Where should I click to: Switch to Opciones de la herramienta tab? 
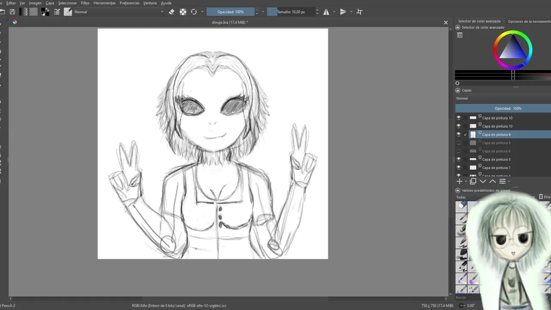[529, 21]
